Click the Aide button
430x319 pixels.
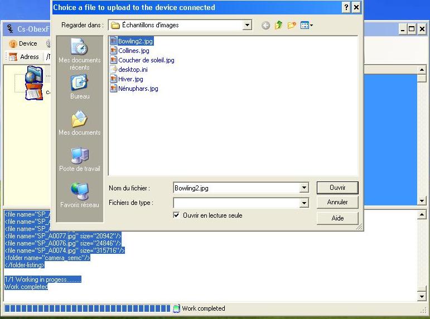(337, 218)
